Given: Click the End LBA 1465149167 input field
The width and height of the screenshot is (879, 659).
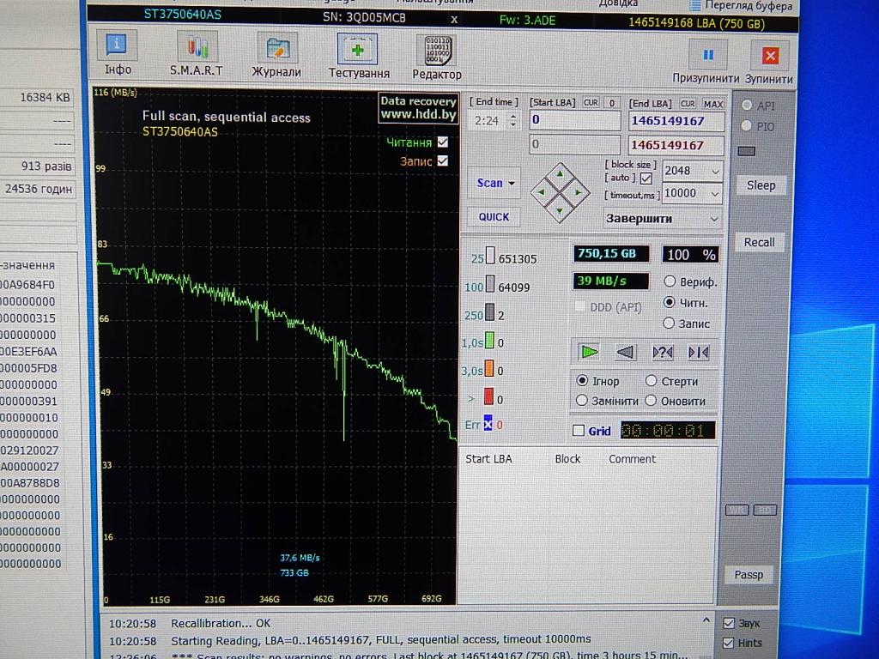Looking at the screenshot, I should click(x=676, y=121).
